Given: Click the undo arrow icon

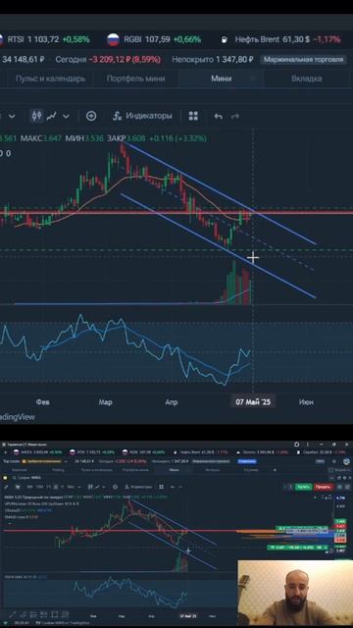Looking at the screenshot, I should (x=218, y=116).
